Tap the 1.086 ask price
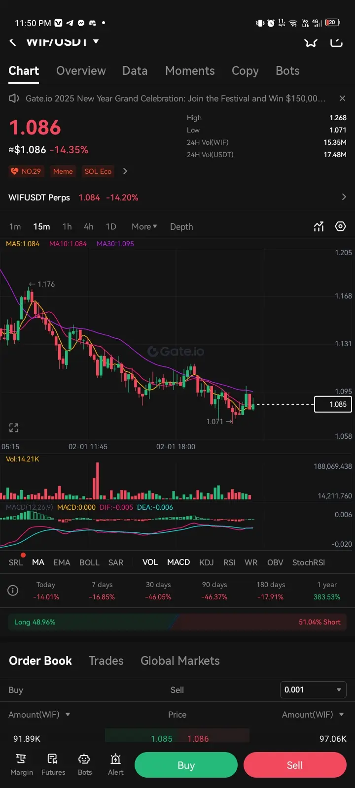This screenshot has height=788, width=355. point(198,739)
